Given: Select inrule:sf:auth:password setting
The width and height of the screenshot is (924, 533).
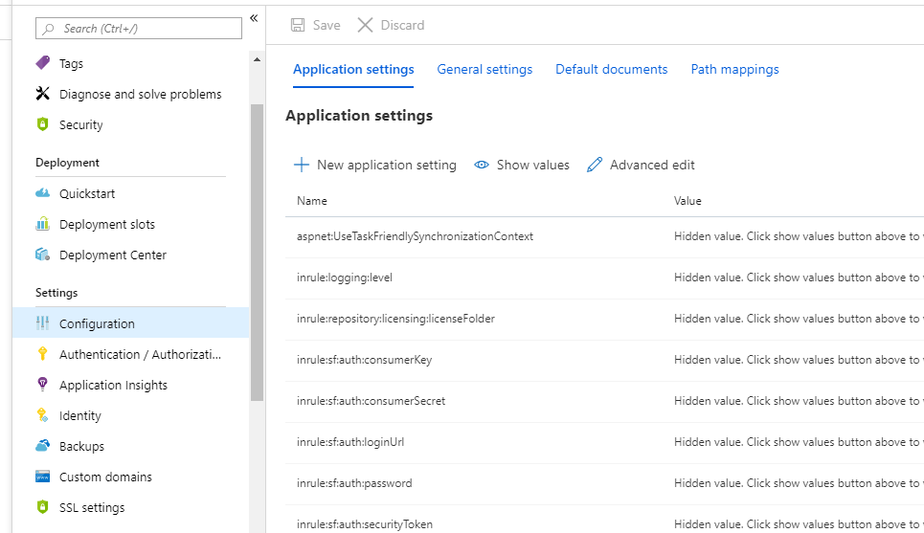Looking at the screenshot, I should [354, 483].
